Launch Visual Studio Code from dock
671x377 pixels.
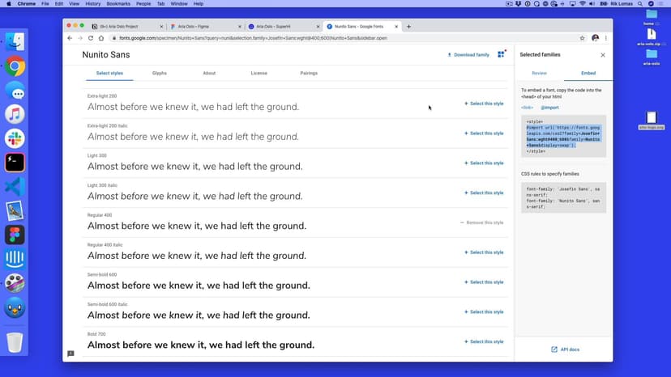15,186
